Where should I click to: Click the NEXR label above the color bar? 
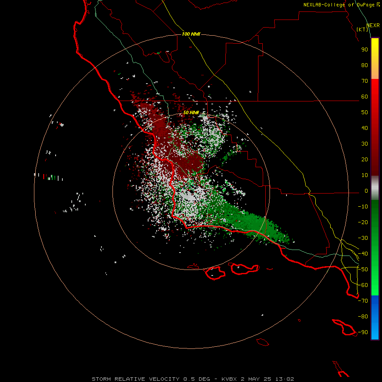coord(373,25)
